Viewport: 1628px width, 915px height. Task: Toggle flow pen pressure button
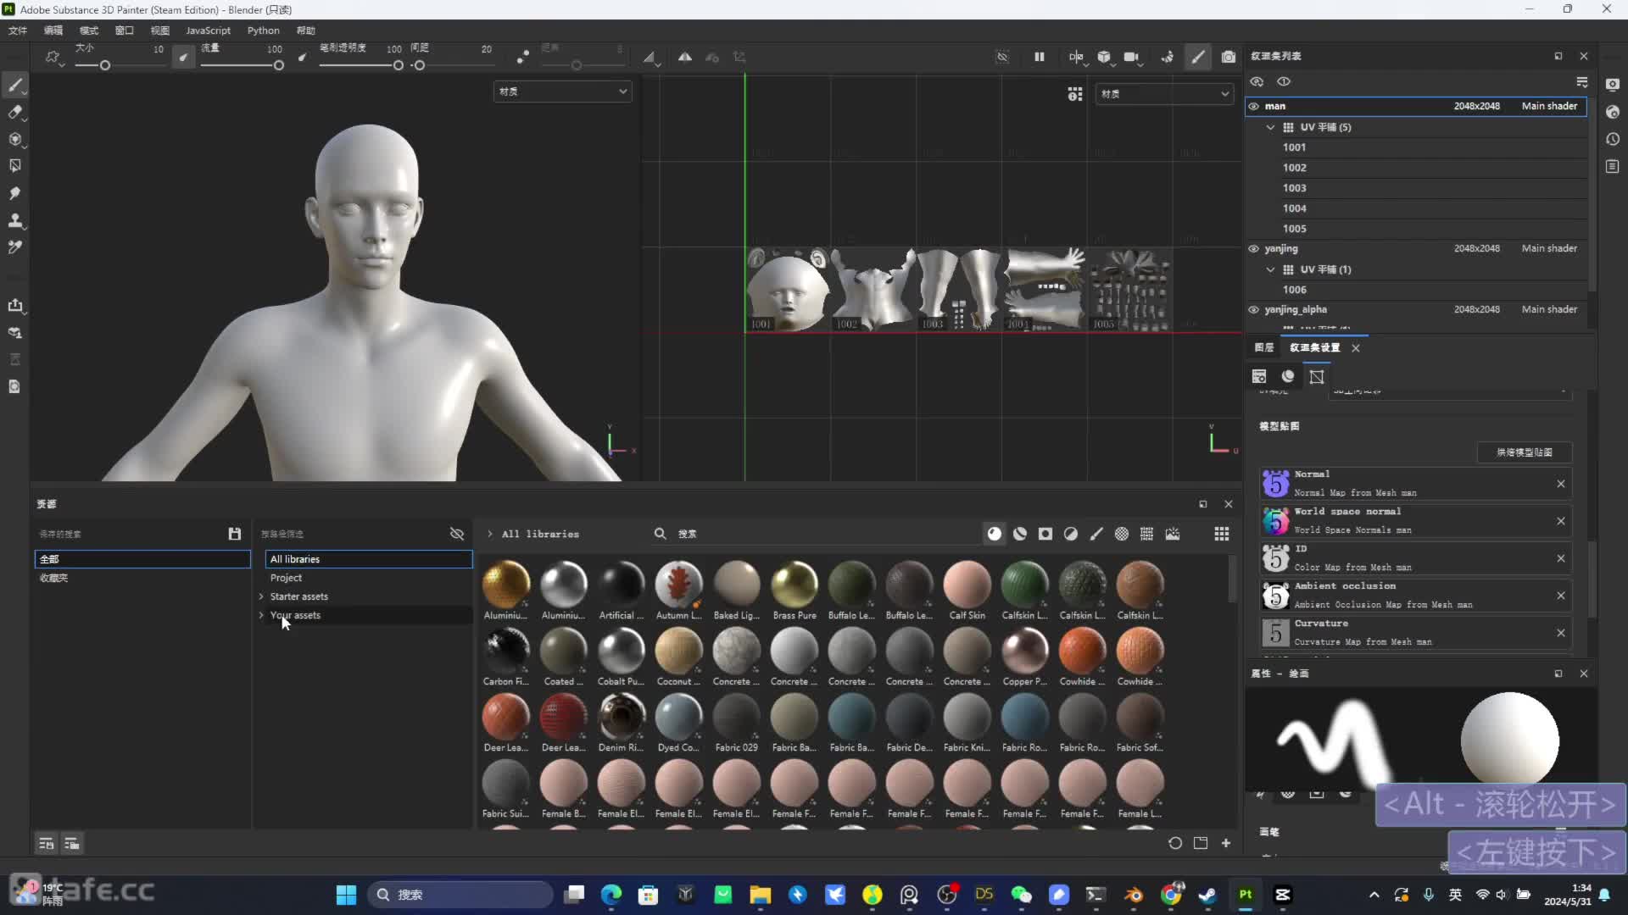coord(303,57)
